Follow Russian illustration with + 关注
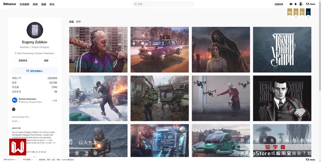The image size is (321, 162). click(x=54, y=100)
